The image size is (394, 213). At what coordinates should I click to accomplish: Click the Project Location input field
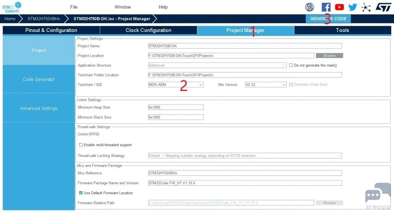tap(231, 55)
